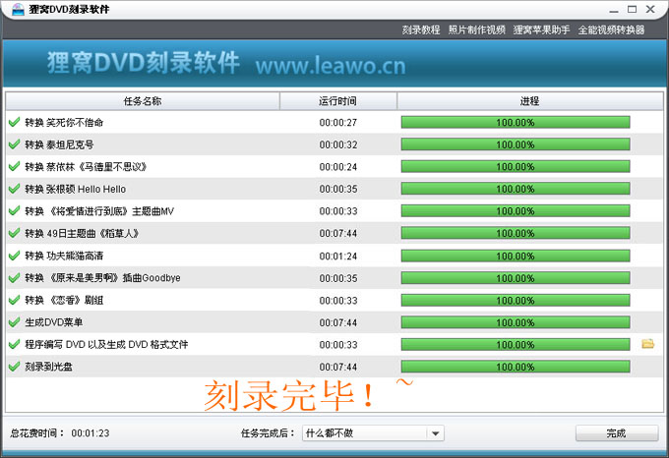The image size is (669, 458).
Task: Click the 总花费时间 label
Action: pyautogui.click(x=37, y=433)
